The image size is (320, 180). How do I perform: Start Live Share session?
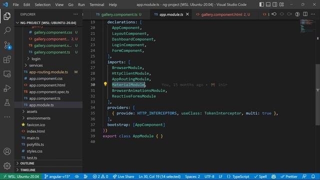(123, 176)
